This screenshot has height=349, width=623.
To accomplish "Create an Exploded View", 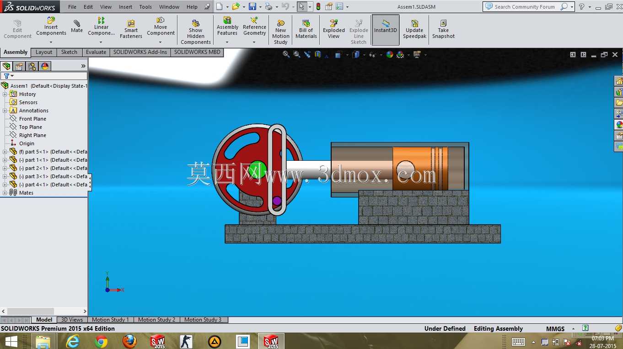I will (x=334, y=29).
